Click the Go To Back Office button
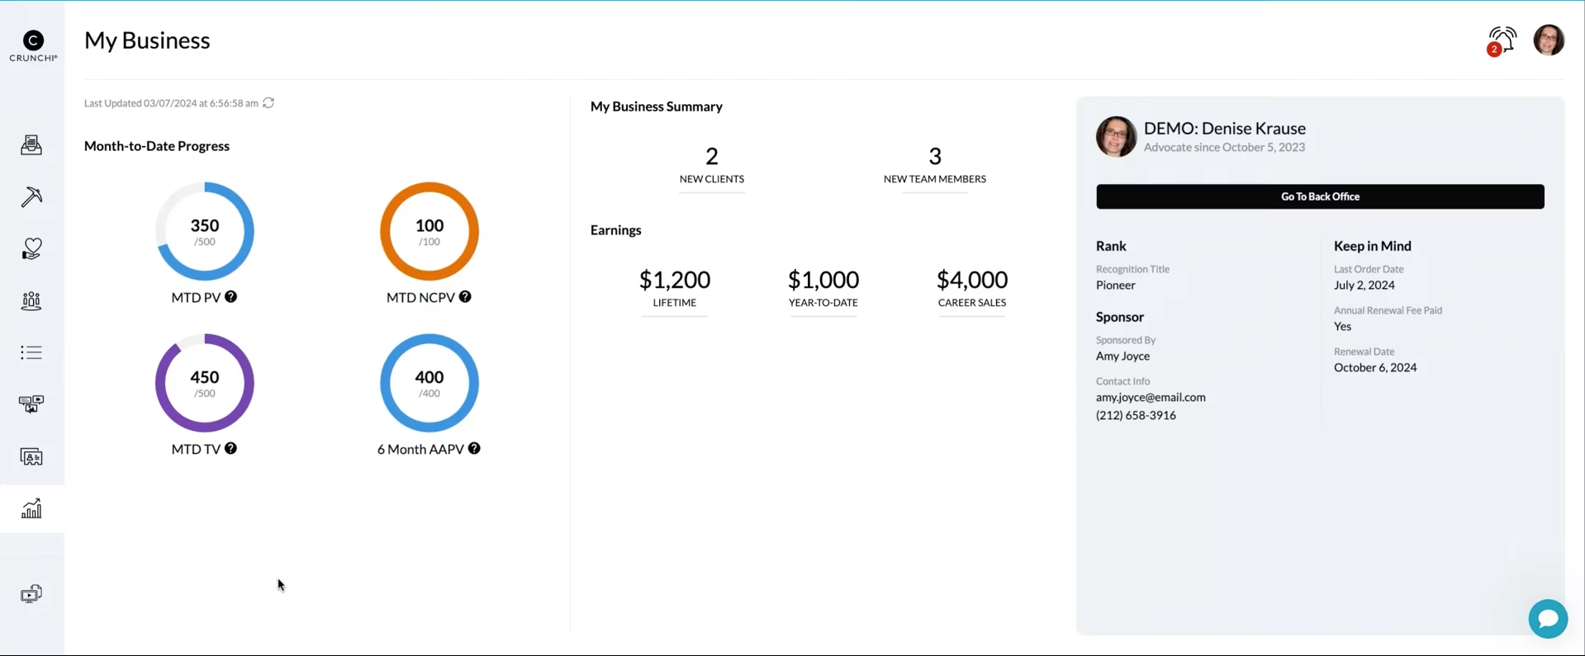Image resolution: width=1585 pixels, height=656 pixels. coord(1320,196)
